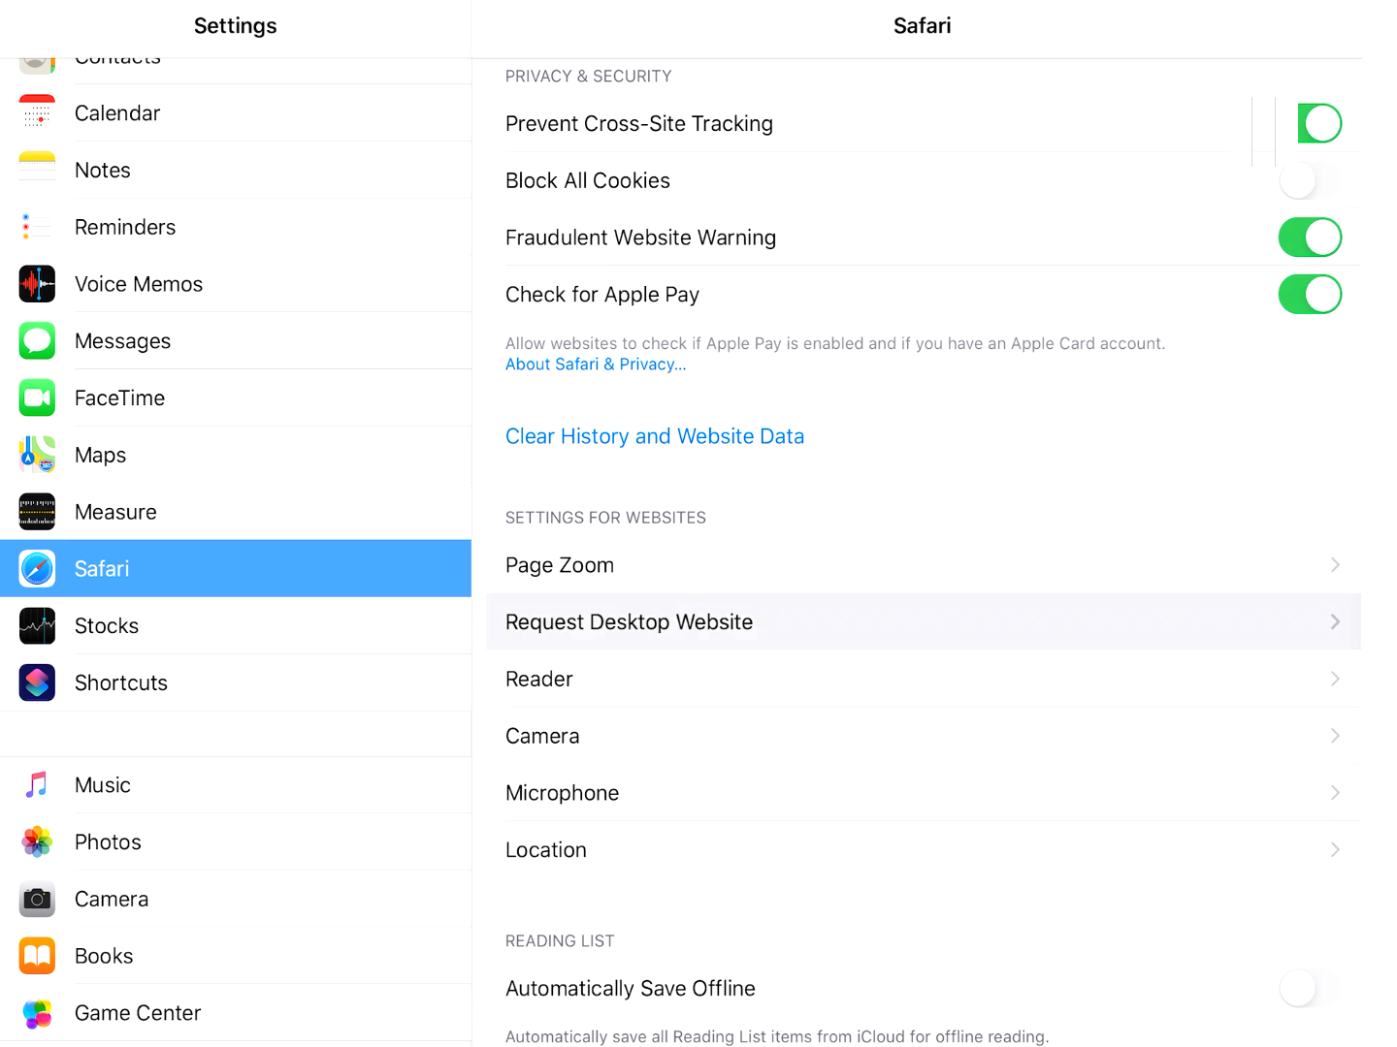The height and width of the screenshot is (1047, 1397).
Task: Tap the Maps app icon
Action: pos(37,455)
